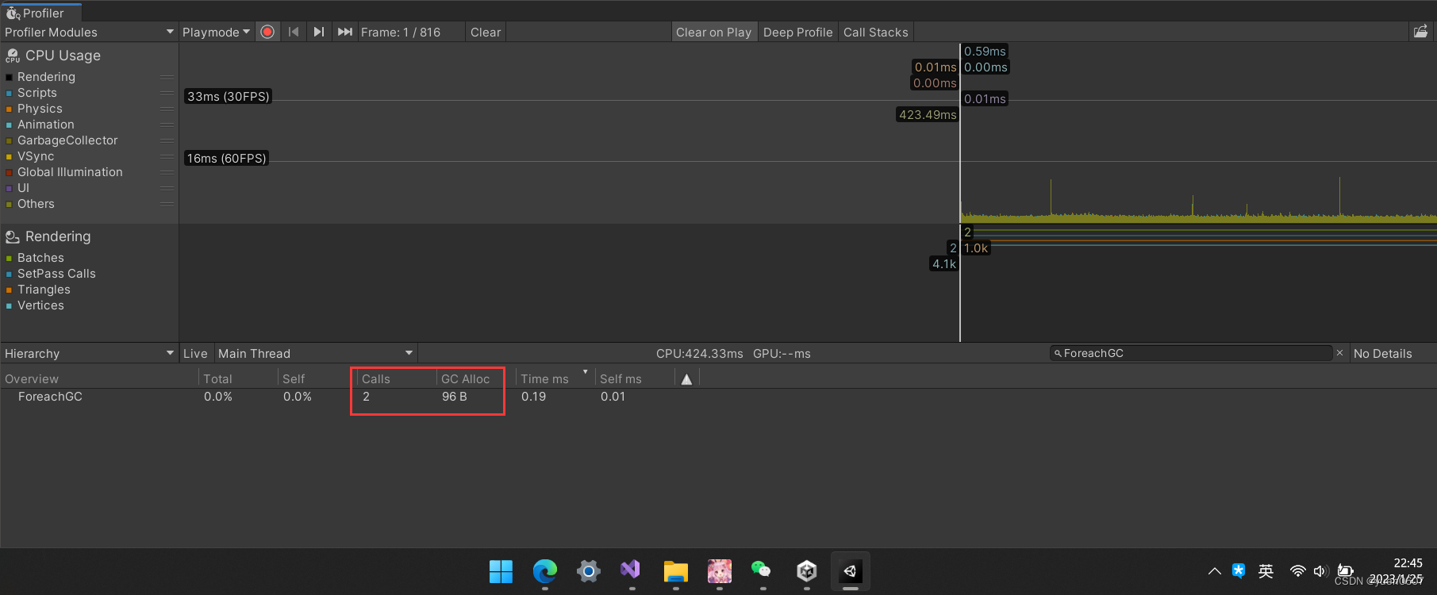Viewport: 1437px width, 595px height.
Task: Click the search magnifier icon
Action: pos(1058,354)
